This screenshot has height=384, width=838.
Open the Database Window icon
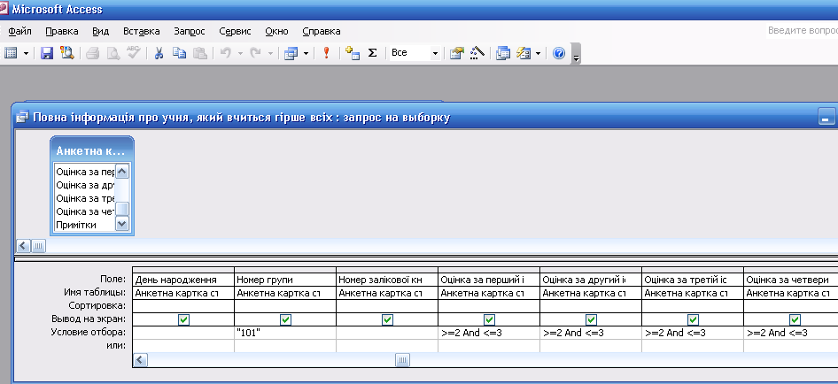pos(503,53)
